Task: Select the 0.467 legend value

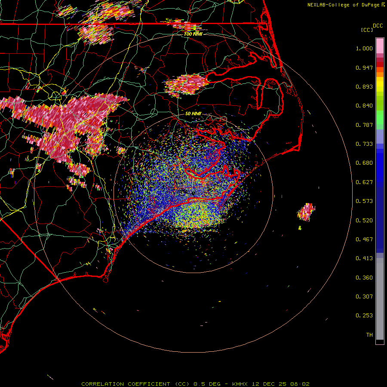Action: pos(364,240)
